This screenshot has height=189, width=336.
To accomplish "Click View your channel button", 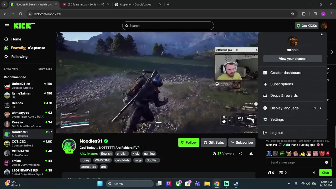I will 293,59.
